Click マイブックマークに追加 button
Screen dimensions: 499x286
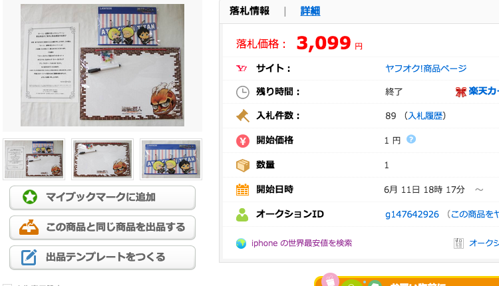tap(102, 198)
